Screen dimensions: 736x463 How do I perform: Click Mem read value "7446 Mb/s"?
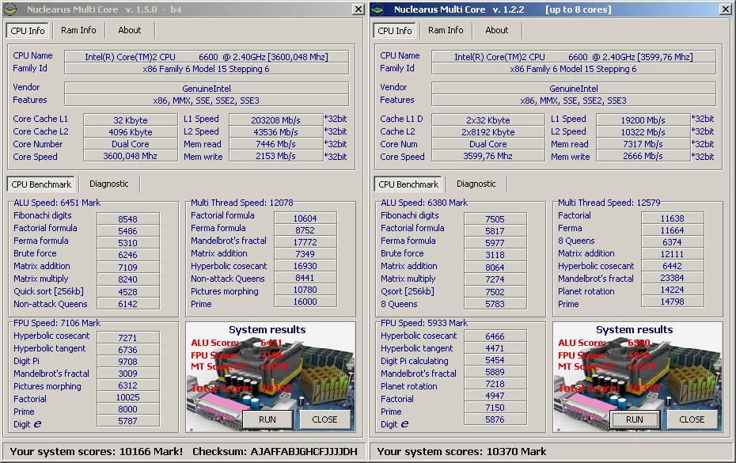(276, 144)
